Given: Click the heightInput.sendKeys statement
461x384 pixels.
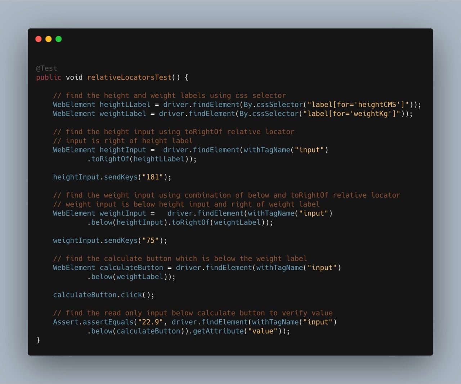Looking at the screenshot, I should 112,177.
